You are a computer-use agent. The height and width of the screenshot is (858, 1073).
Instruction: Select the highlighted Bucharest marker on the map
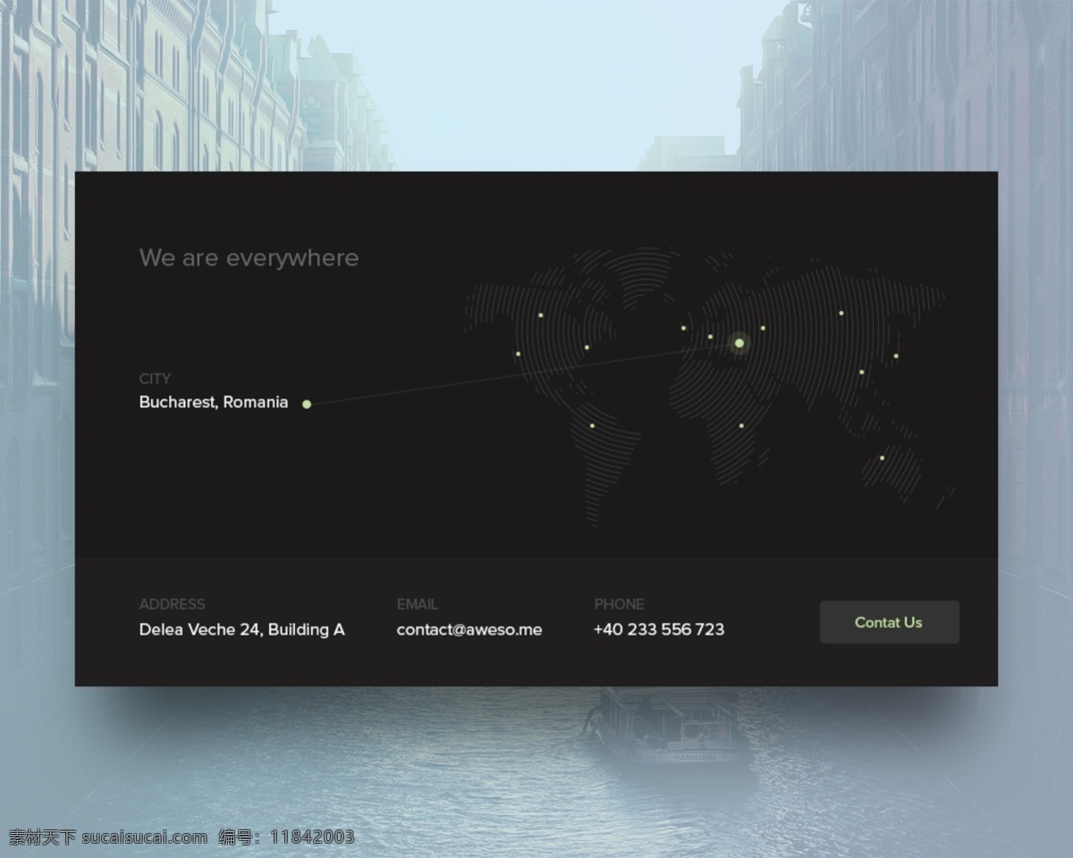[739, 343]
